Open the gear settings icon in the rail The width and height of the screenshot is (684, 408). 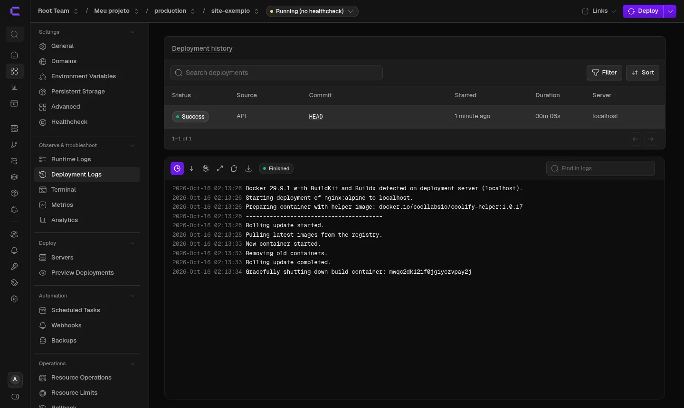[14, 299]
